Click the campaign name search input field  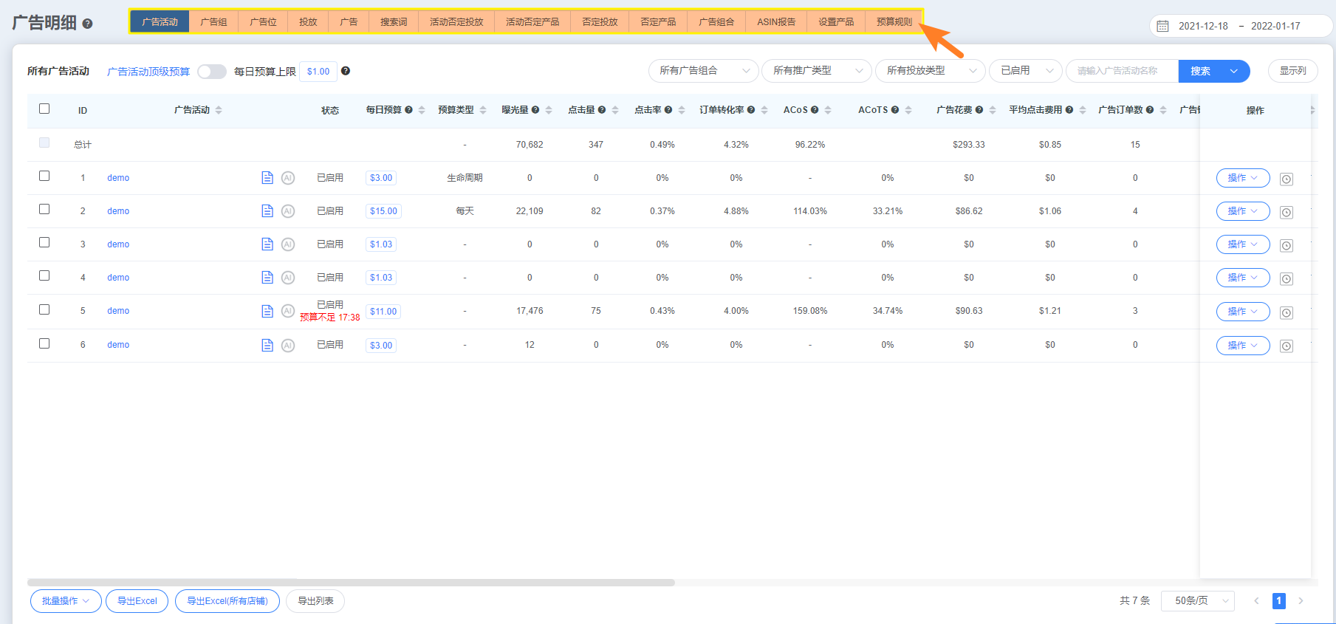1121,71
